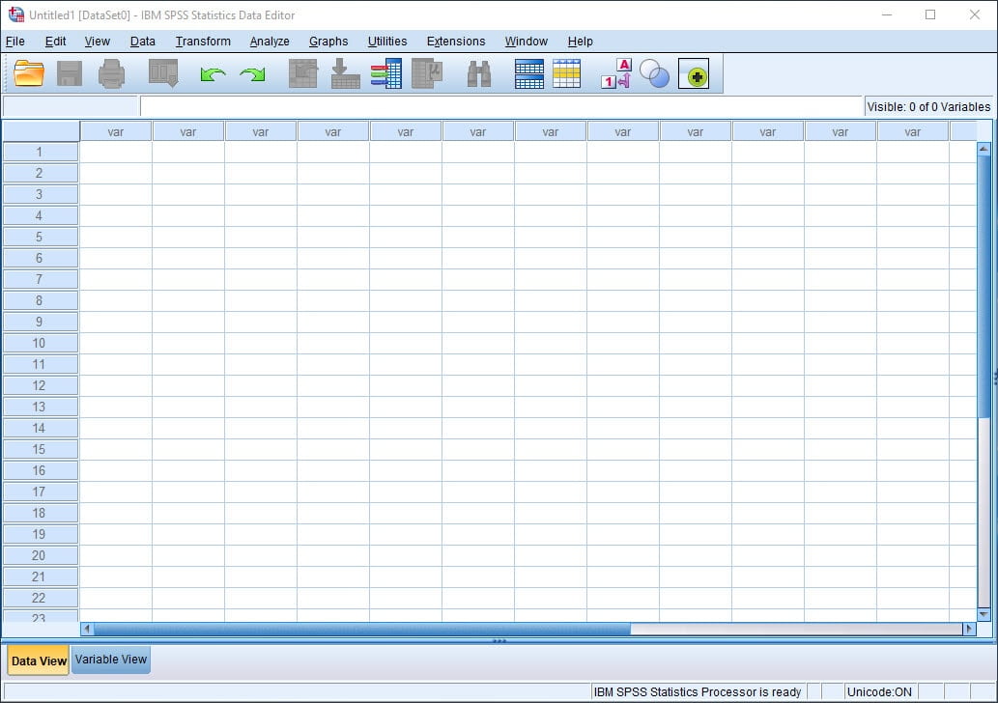Switch to the Variable View tab
This screenshot has width=998, height=703.
111,660
